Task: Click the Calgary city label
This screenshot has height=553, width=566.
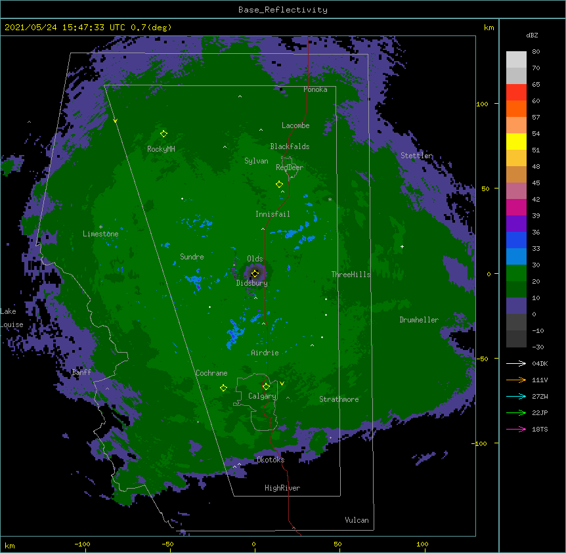Action: [263, 396]
